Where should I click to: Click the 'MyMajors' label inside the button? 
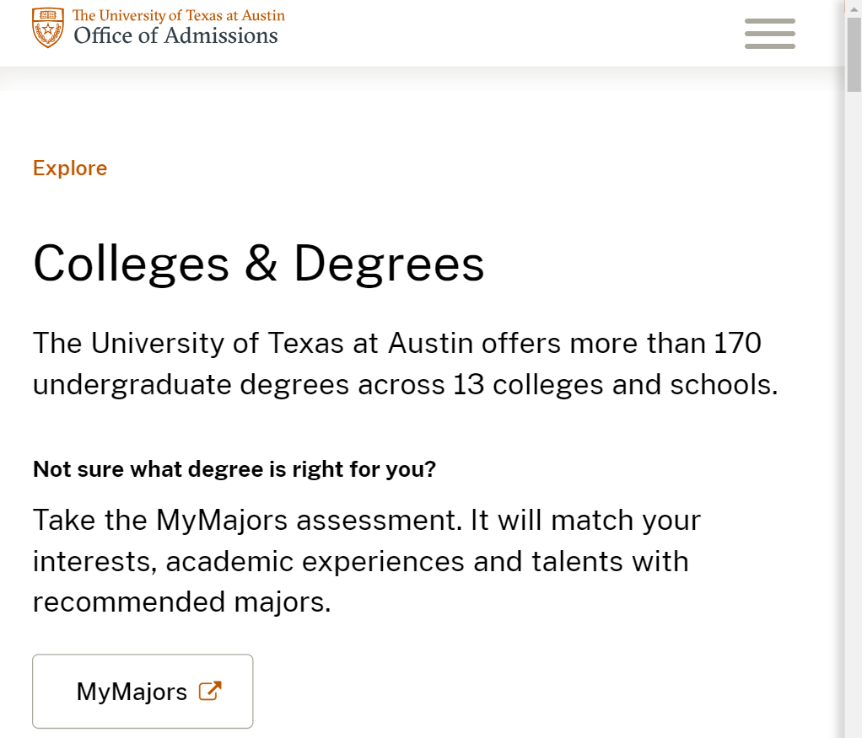pos(132,692)
